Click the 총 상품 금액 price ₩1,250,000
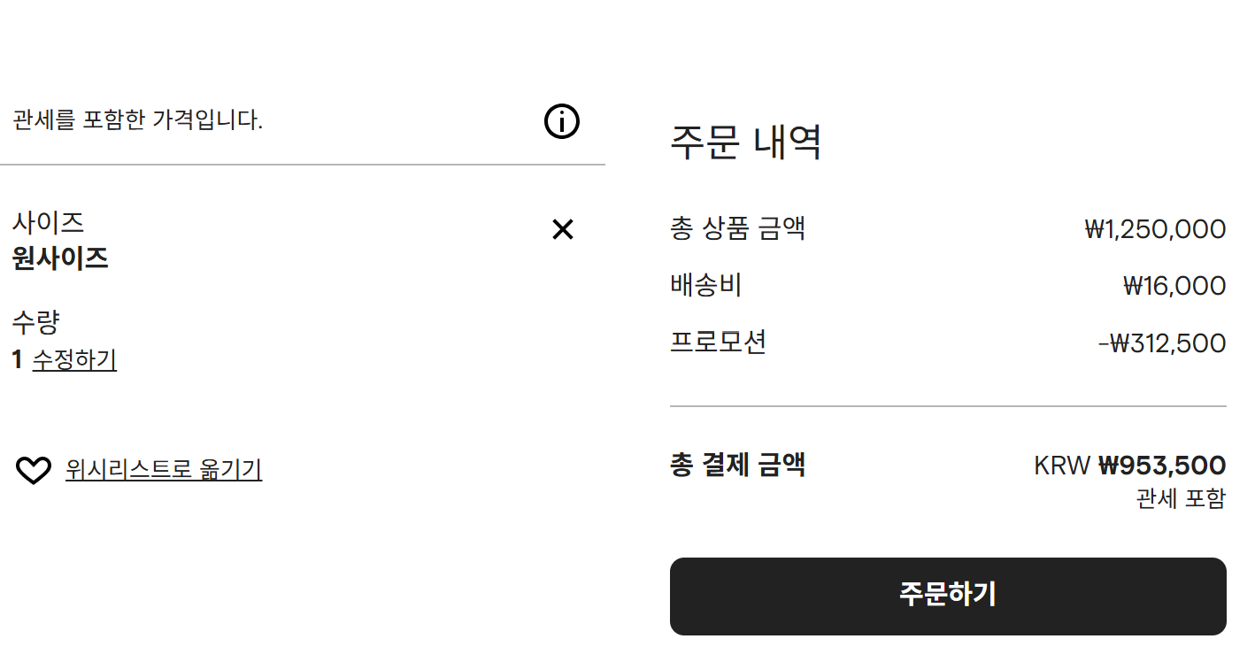1255x662 pixels. tap(1154, 228)
